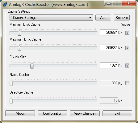The height and width of the screenshot is (123, 138).
Task: Click the Remove button
Action: [122, 18]
